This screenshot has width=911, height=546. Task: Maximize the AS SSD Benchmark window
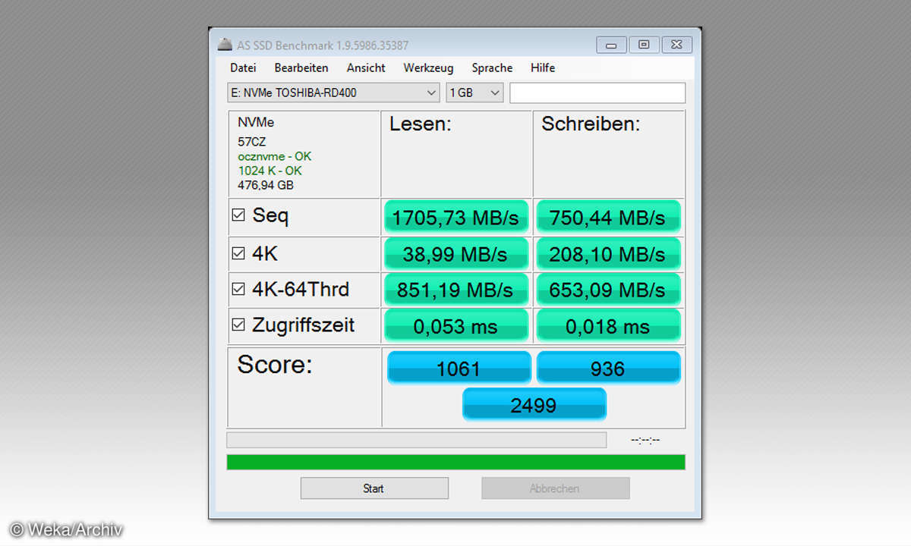click(644, 45)
